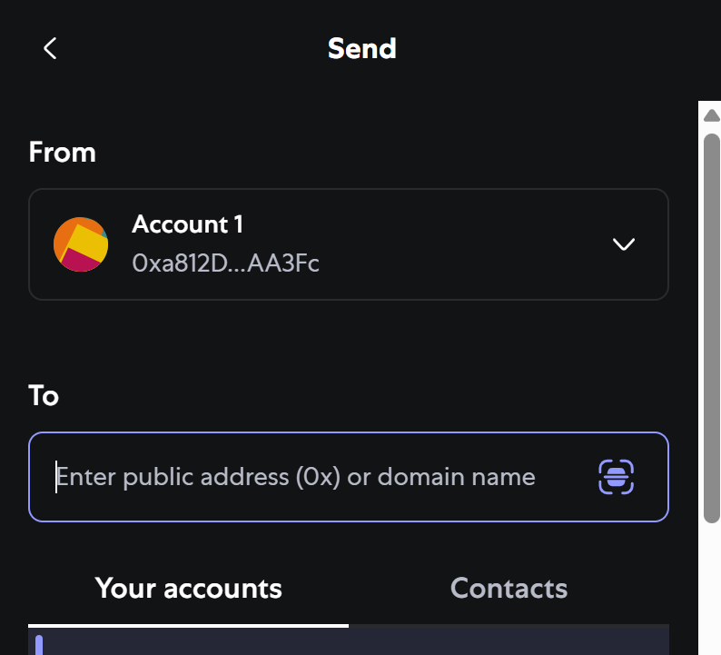This screenshot has height=655, width=721.
Task: Click the Account 1 name label
Action: tap(187, 224)
